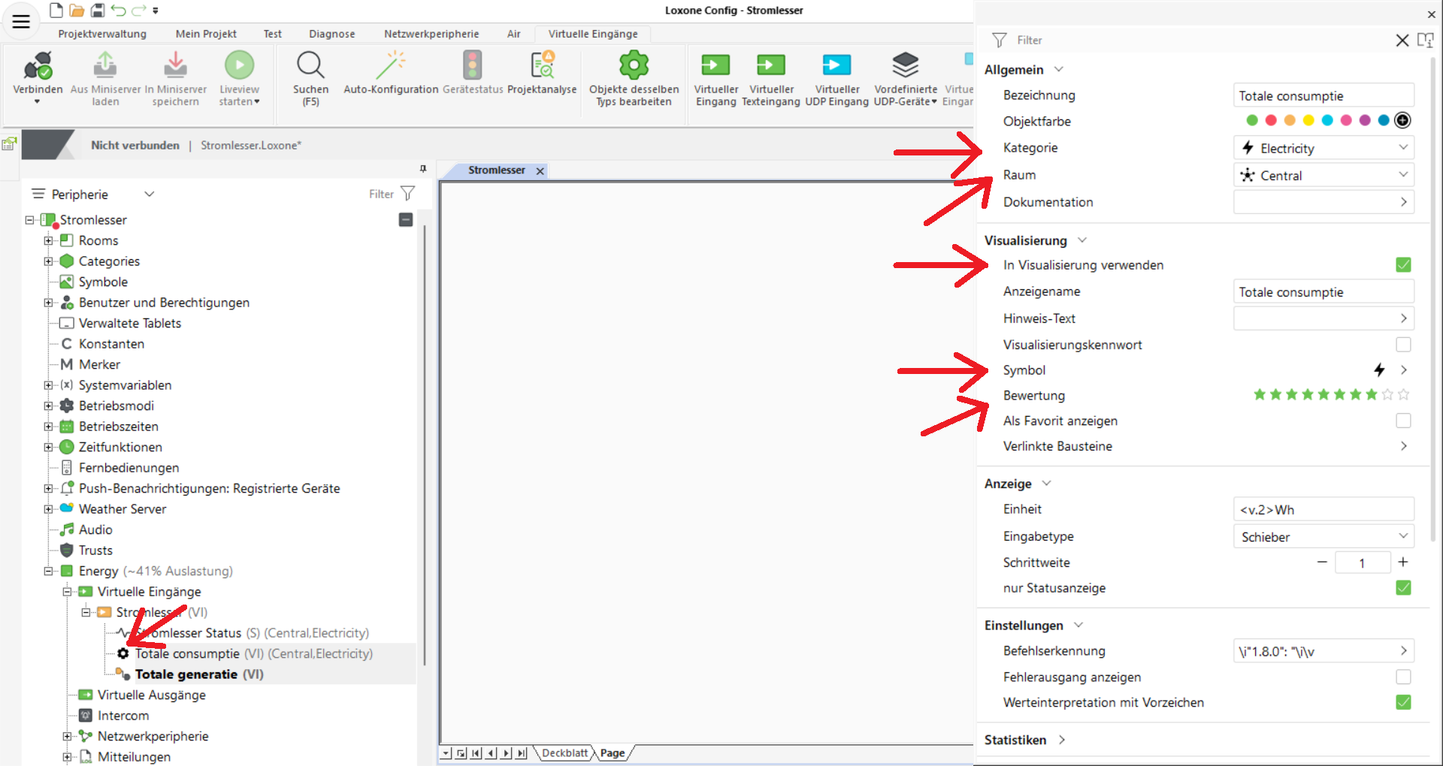
Task: Open the Suchen (F5) search tool
Action: 310,68
